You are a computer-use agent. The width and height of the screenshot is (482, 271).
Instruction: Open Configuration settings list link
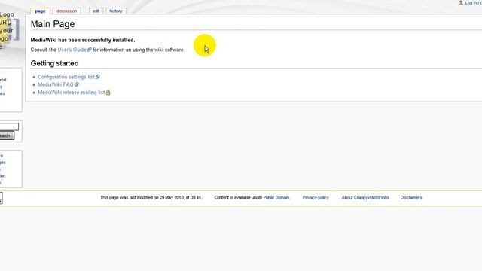click(66, 77)
